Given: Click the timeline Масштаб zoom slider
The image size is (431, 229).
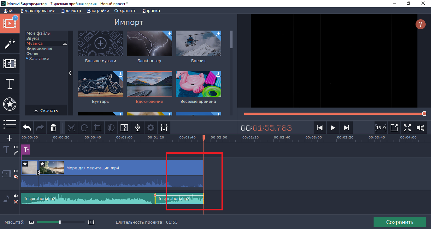Looking at the screenshot, I should (60, 222).
